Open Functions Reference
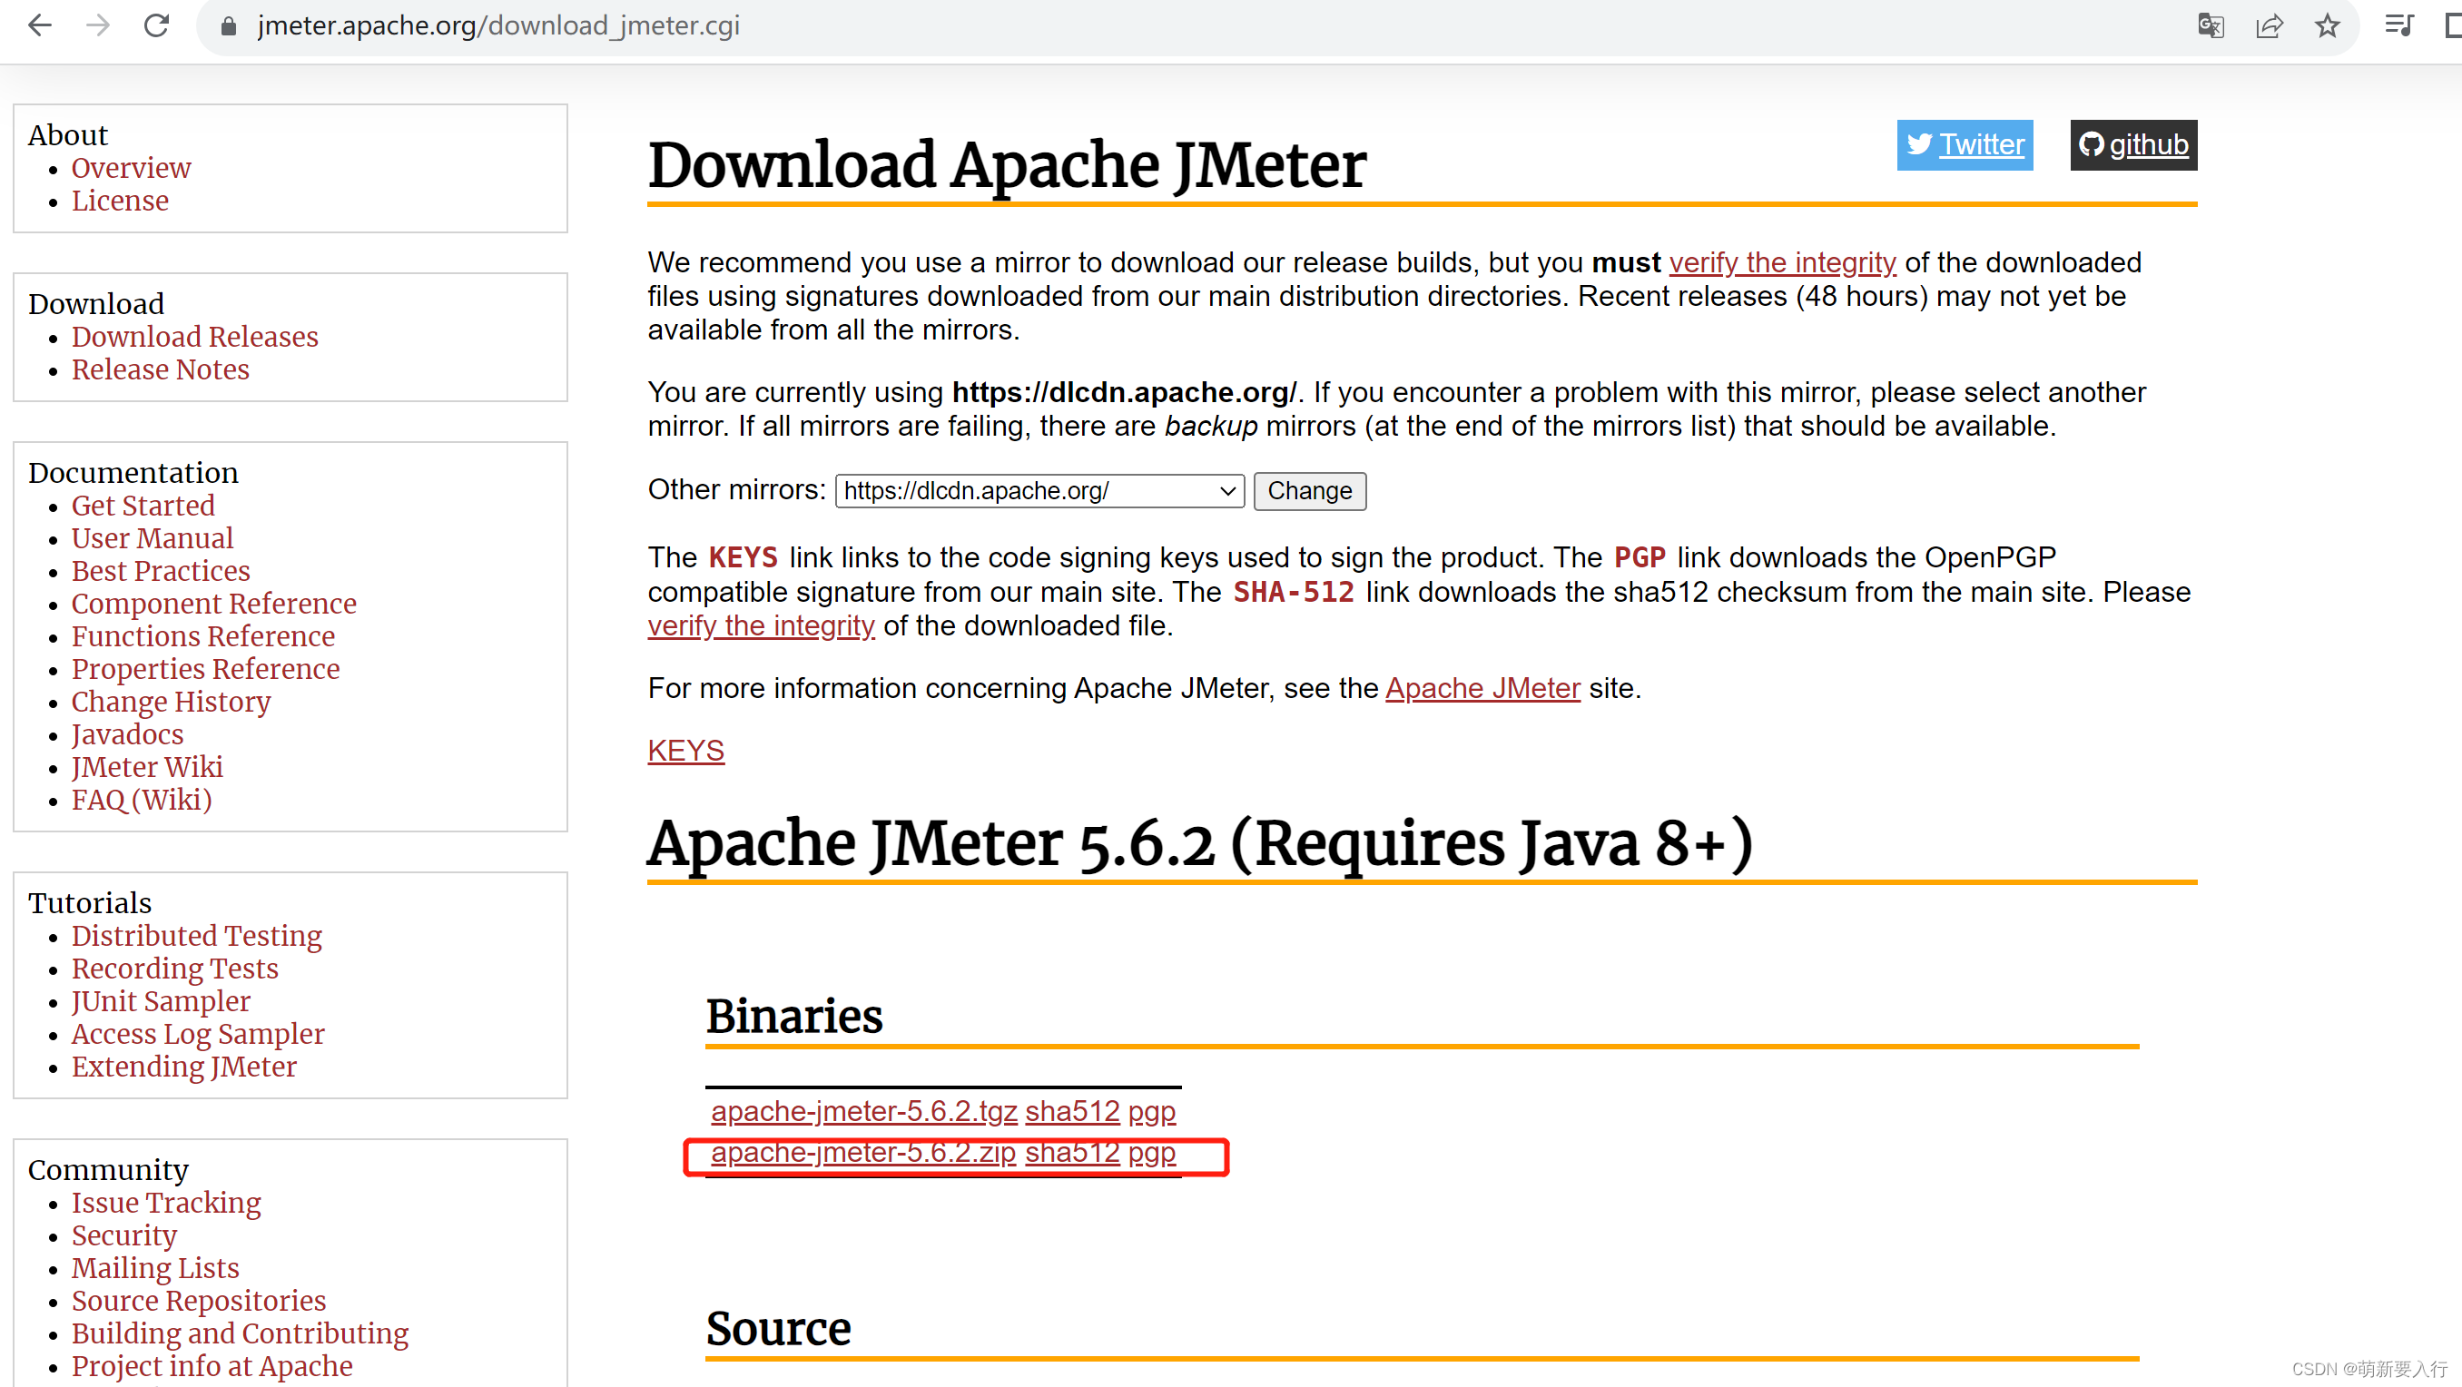 pyautogui.click(x=203, y=635)
